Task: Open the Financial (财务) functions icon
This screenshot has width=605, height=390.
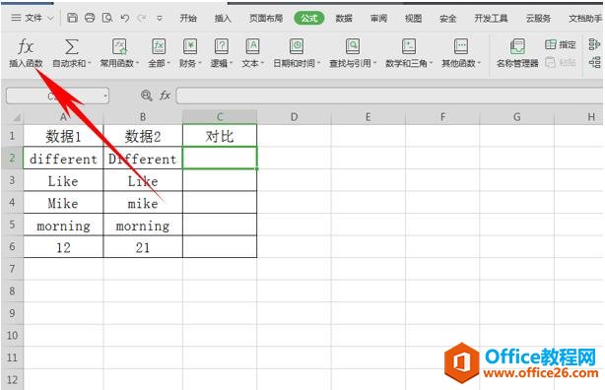Action: 190,46
